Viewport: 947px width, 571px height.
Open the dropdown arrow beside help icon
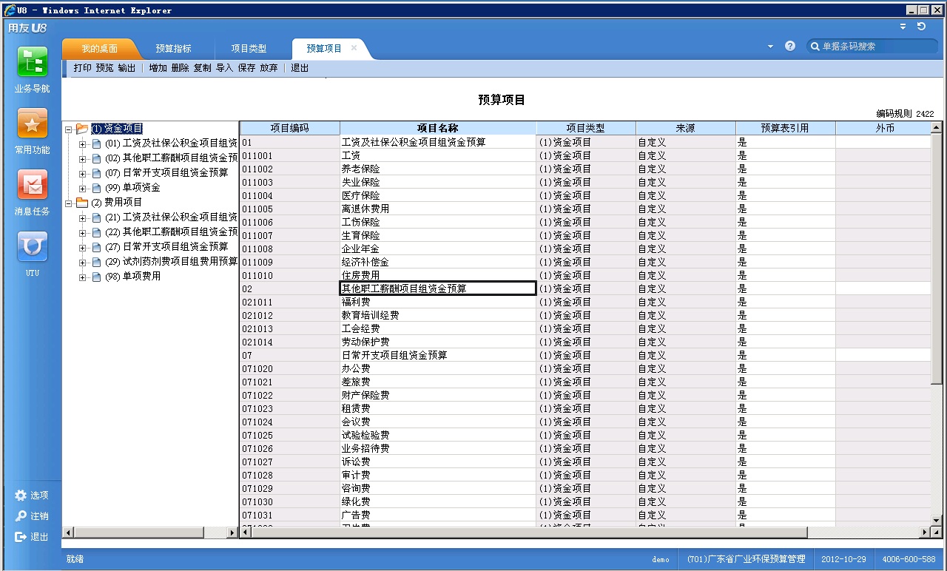(770, 46)
